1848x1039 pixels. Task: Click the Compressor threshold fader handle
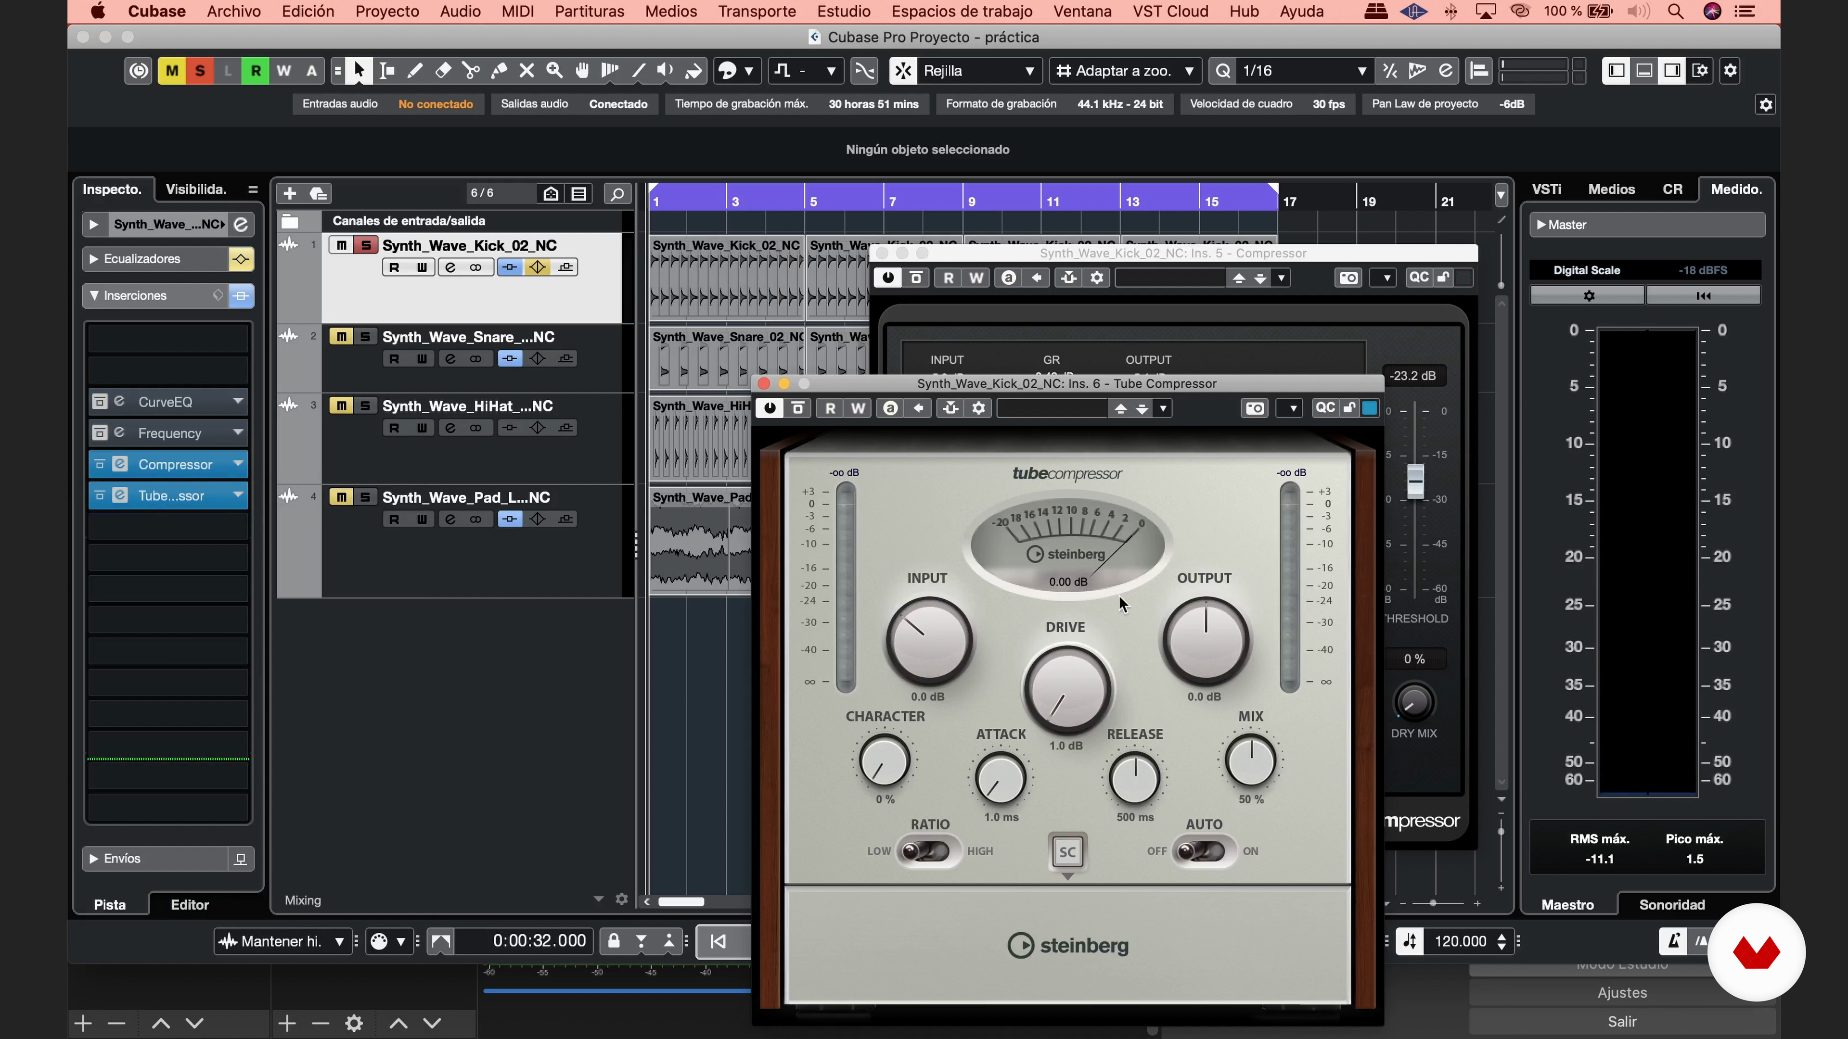(x=1415, y=481)
